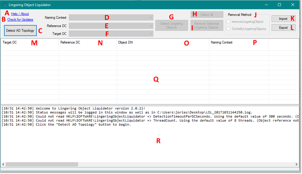Maximize the Lingering Object Liquidator window
The height and width of the screenshot is (174, 302).
(x=279, y=5)
